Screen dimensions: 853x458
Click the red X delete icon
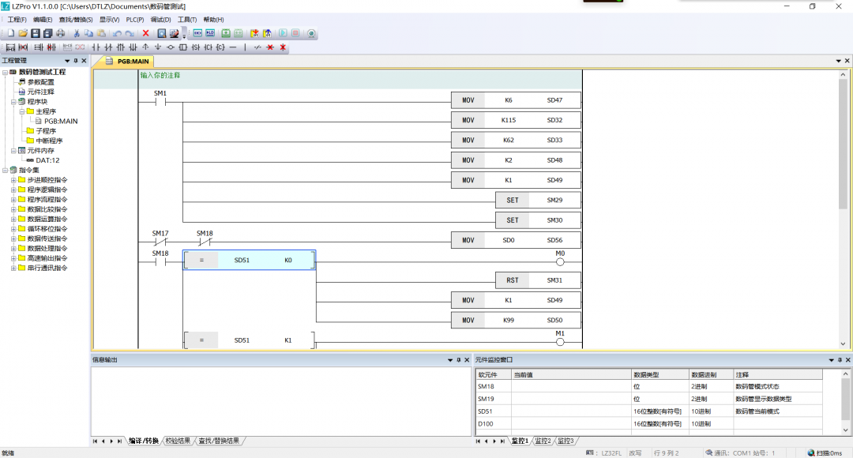(145, 33)
